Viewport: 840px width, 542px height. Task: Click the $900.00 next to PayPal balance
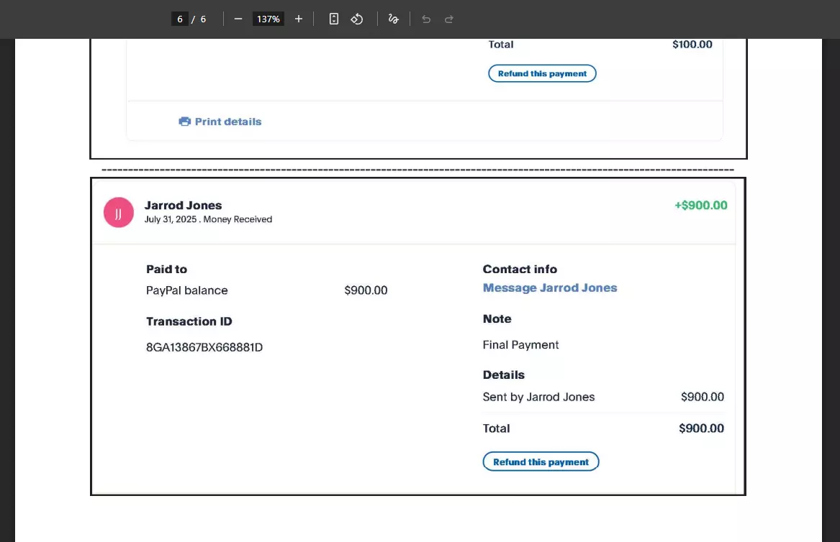click(366, 290)
